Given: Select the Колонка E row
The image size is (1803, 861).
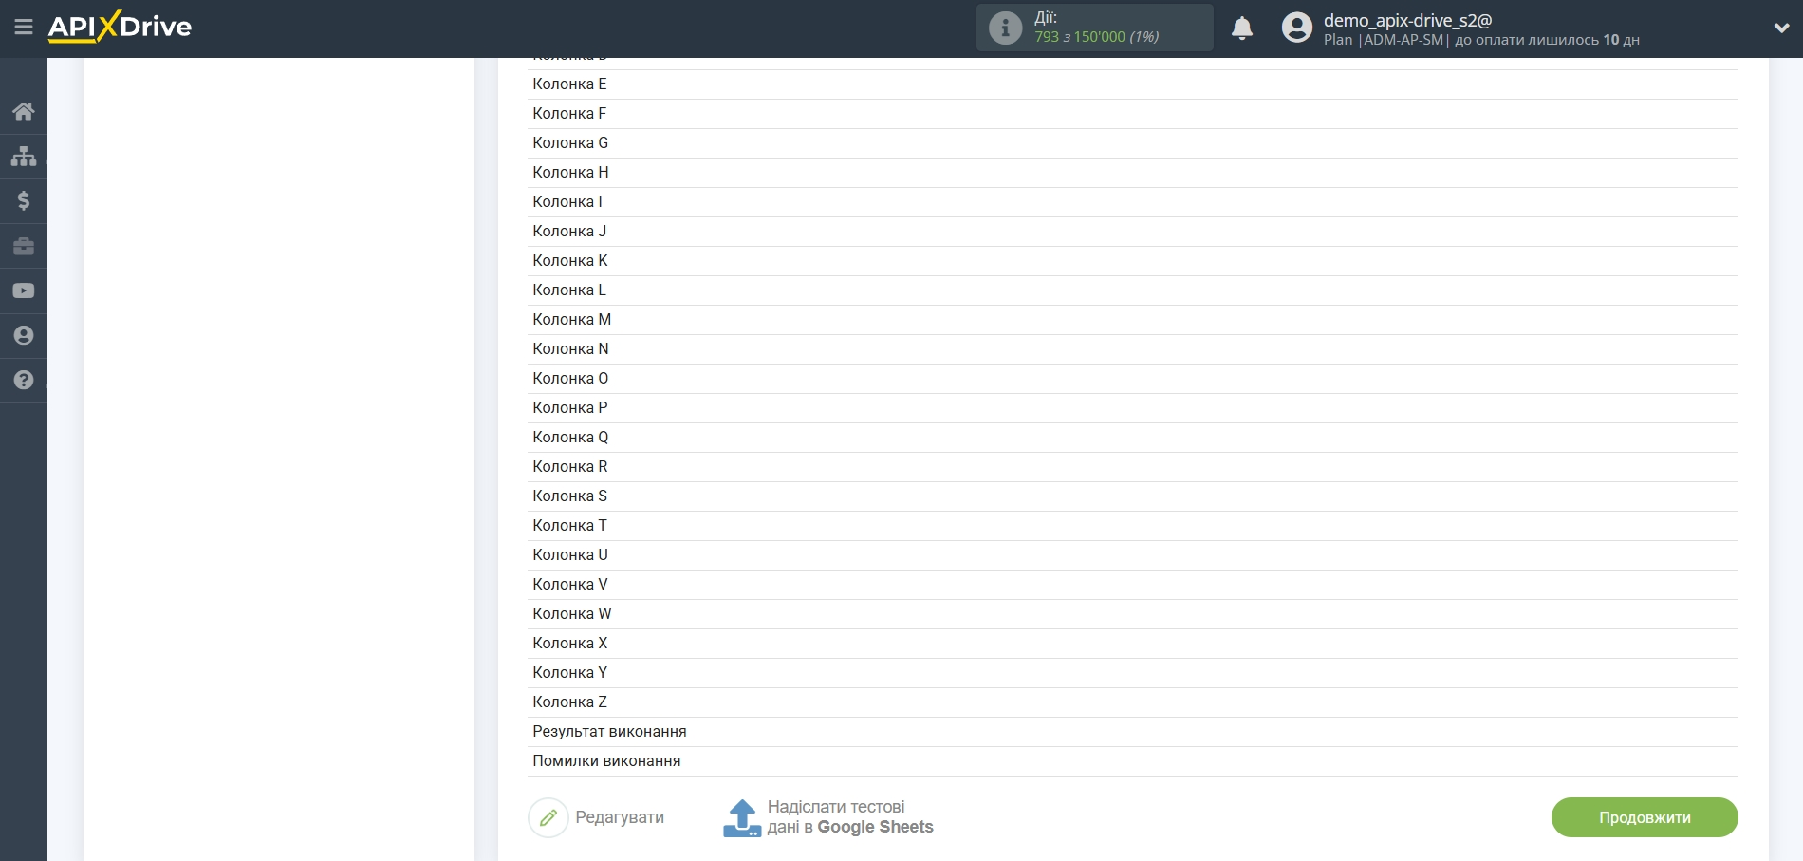Looking at the screenshot, I should click(x=1133, y=84).
